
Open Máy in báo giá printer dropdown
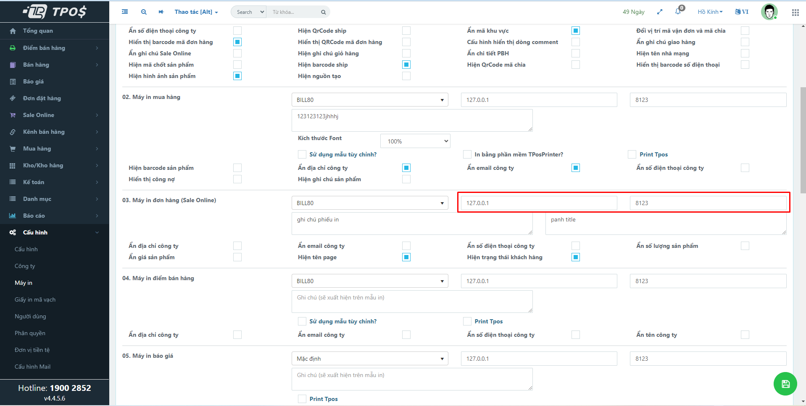click(x=369, y=359)
